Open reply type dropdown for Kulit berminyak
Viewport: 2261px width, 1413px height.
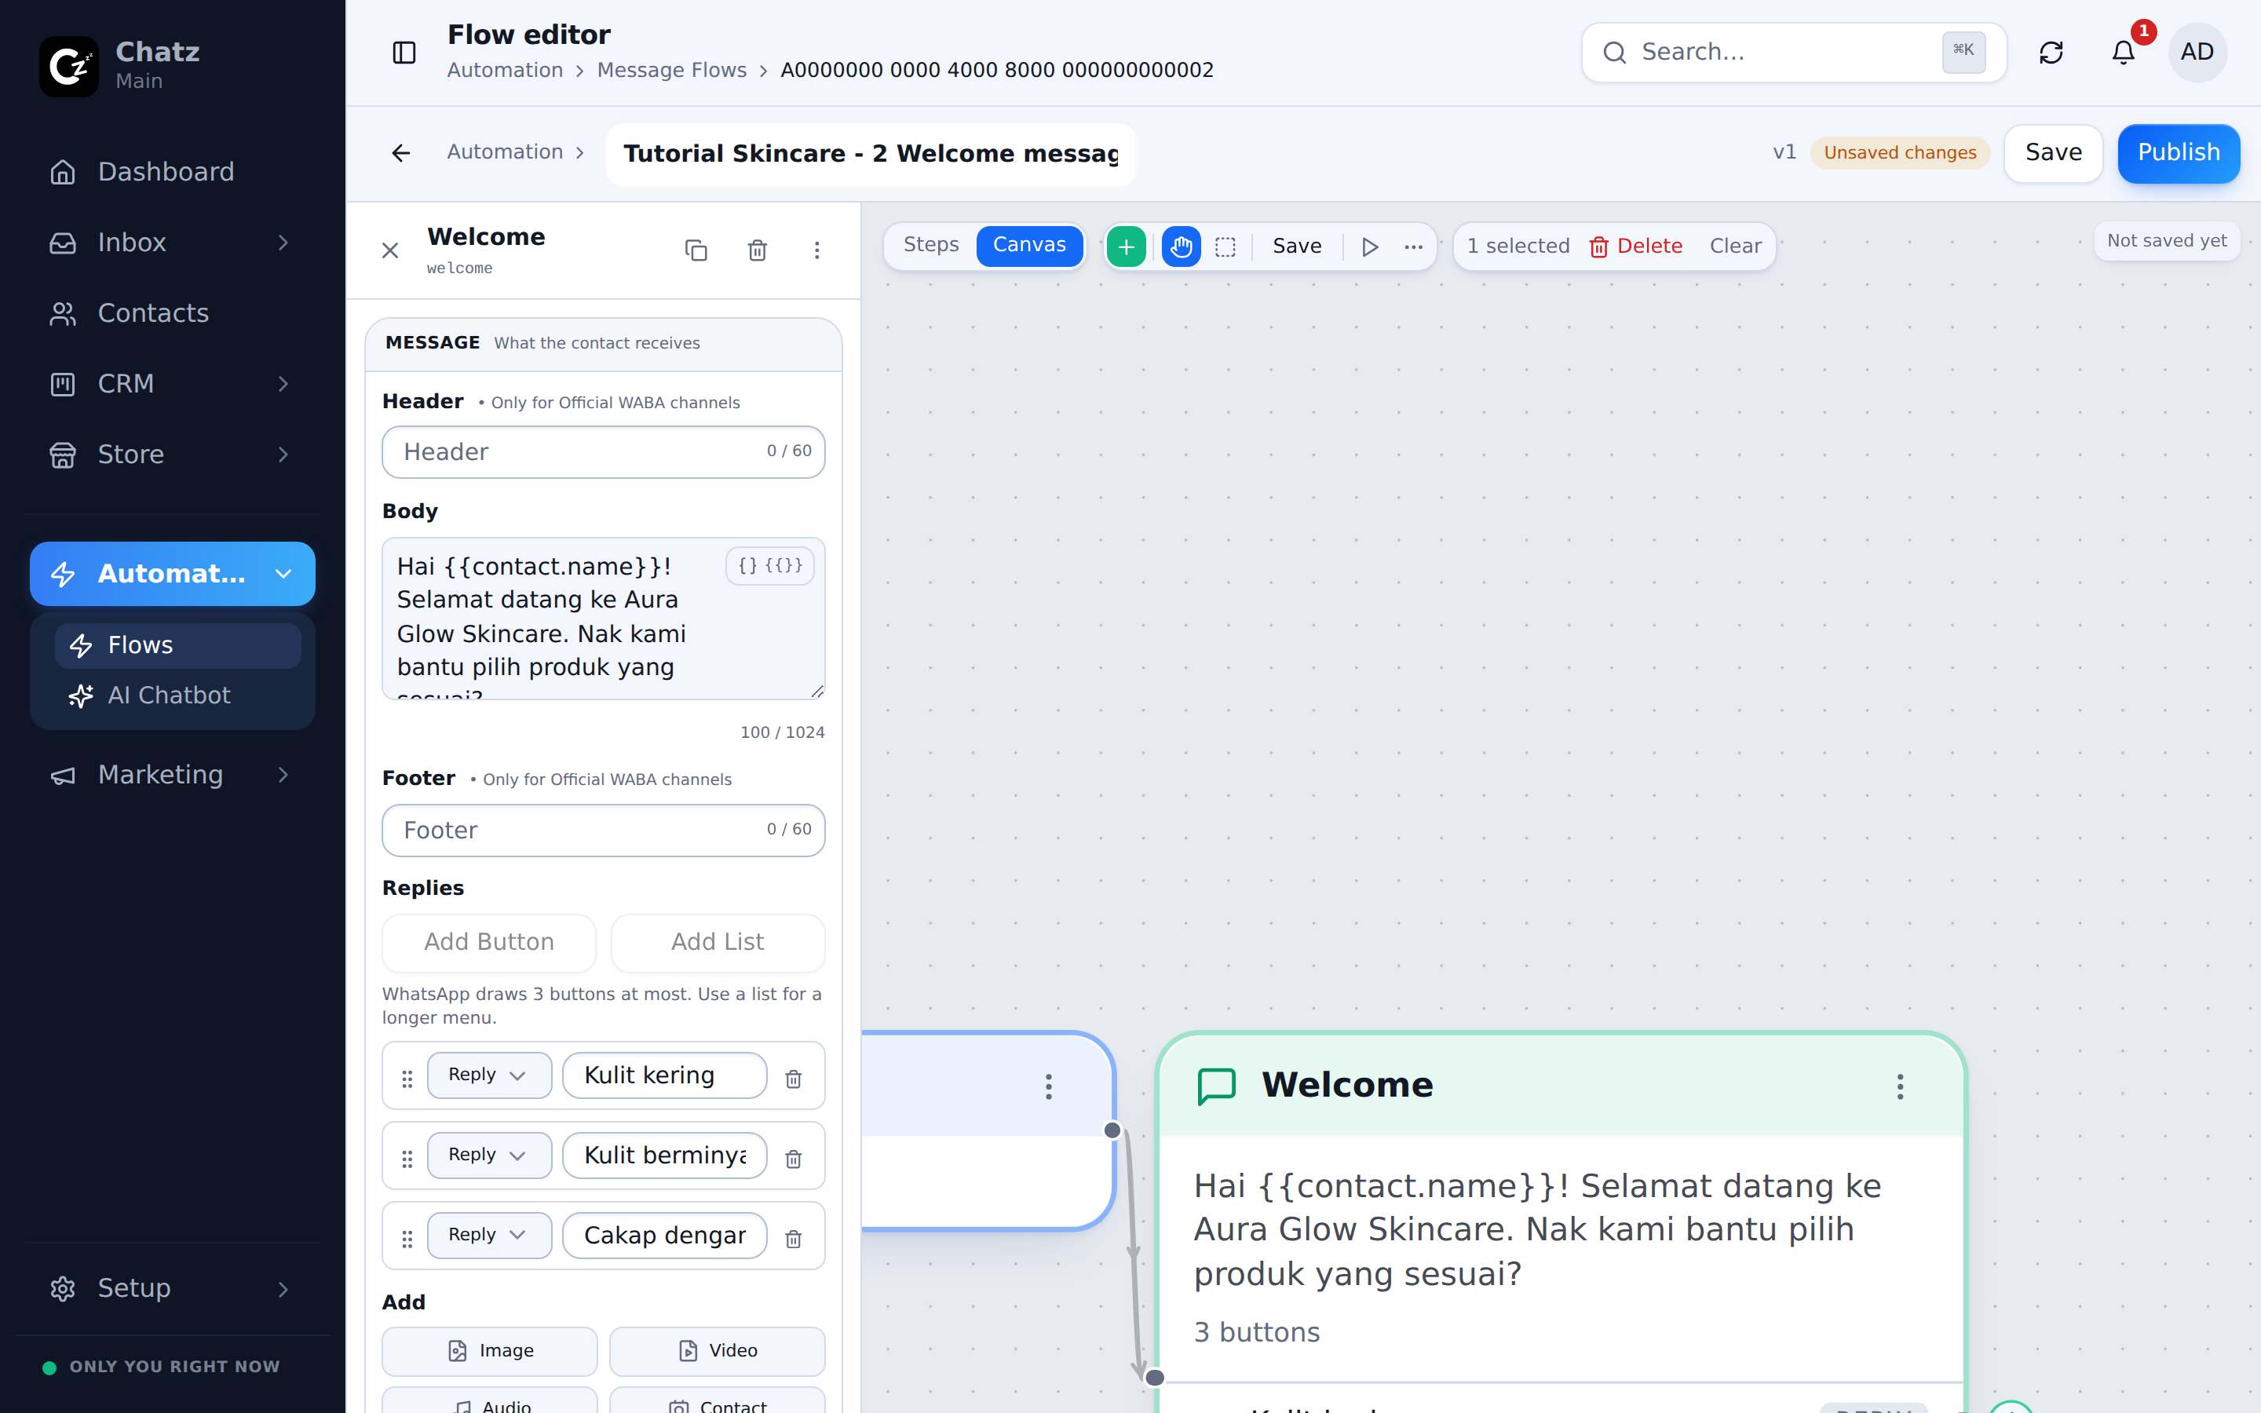(488, 1155)
